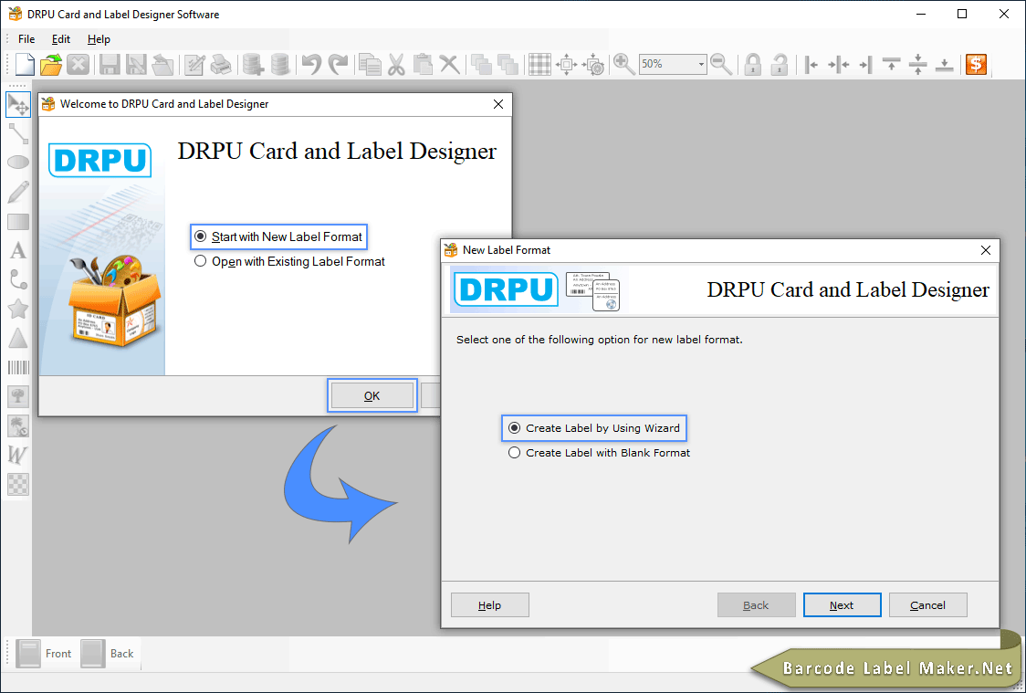Select the Line drawing tool
The height and width of the screenshot is (693, 1026).
click(18, 133)
